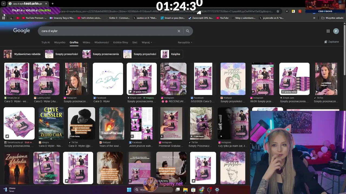The width and height of the screenshot is (346, 194).
Task: Open the 'Zaoszczędź 20%' bookmark
Action: coord(201,18)
